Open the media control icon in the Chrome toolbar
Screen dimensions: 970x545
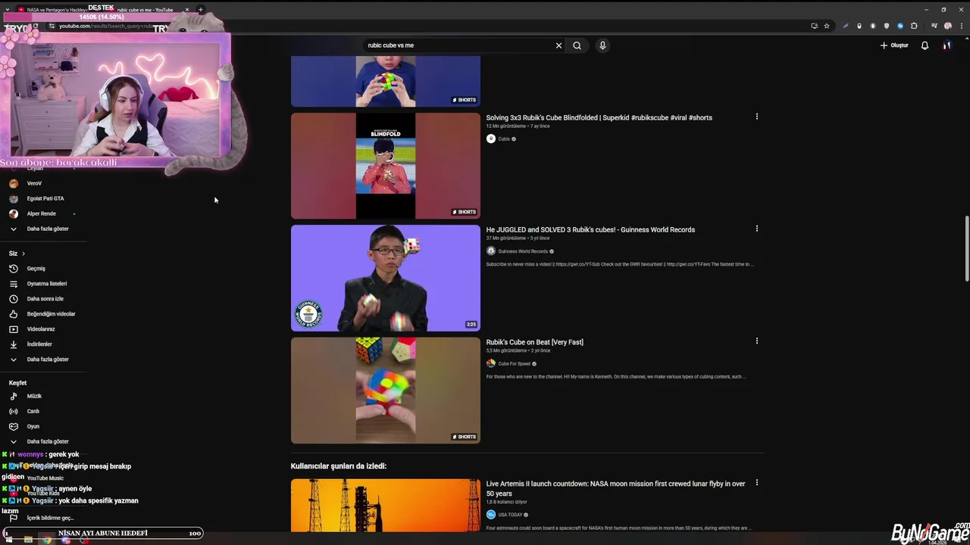pyautogui.click(x=934, y=26)
